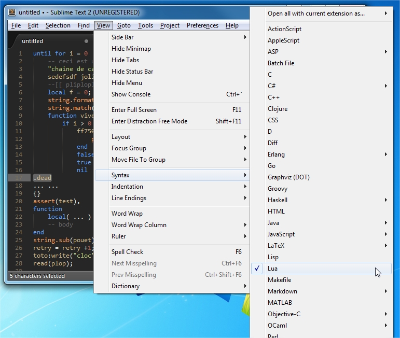Image resolution: width=400 pixels, height=338 pixels.
Task: Choose Hide Menu
Action: [172, 83]
